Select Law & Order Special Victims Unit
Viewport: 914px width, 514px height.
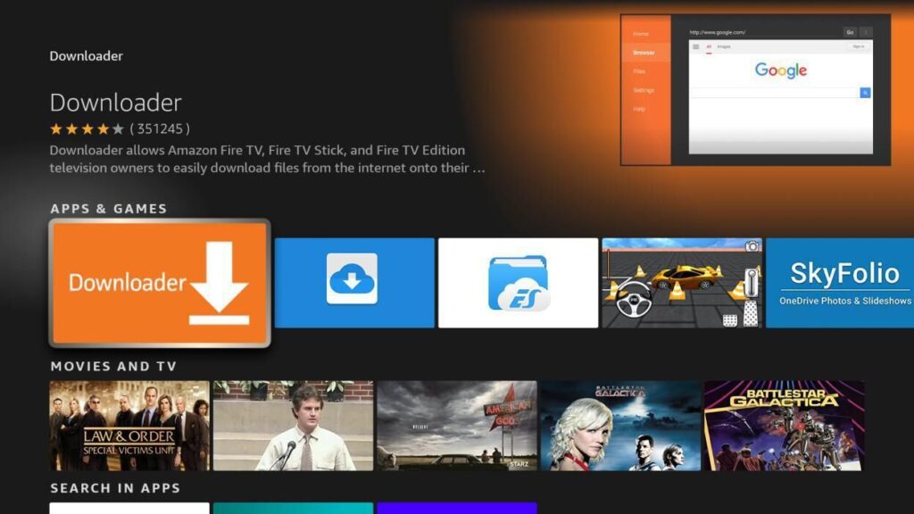coord(129,426)
